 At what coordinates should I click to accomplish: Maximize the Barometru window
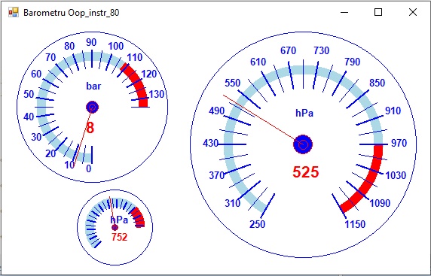378,12
